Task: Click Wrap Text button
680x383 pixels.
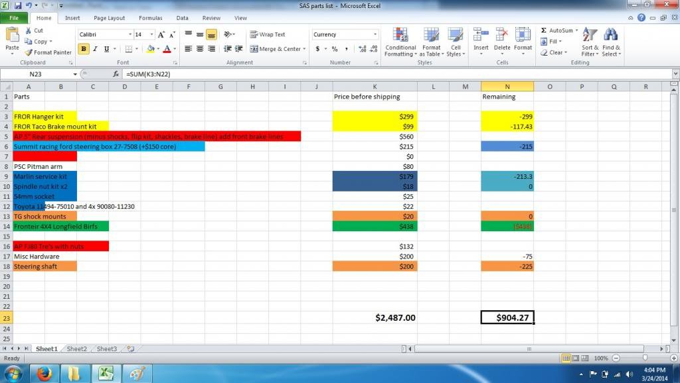Action: (x=267, y=34)
